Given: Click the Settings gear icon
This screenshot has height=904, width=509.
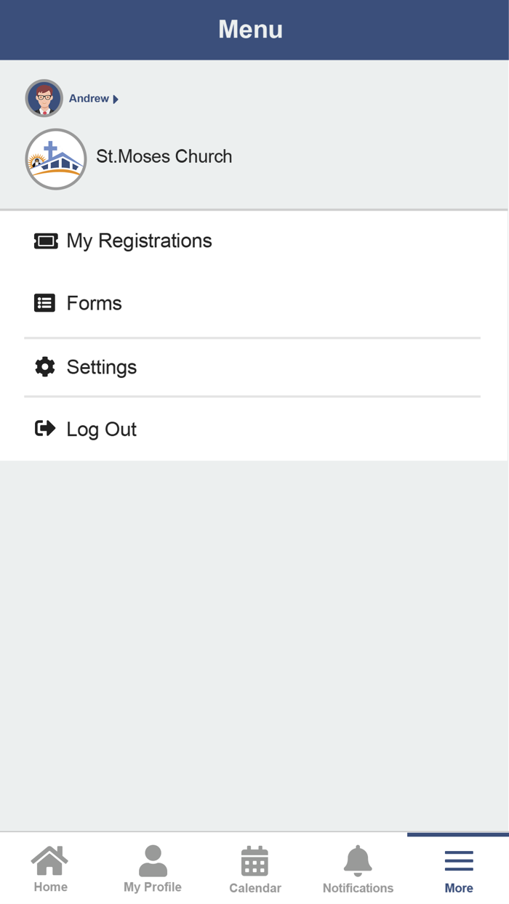Looking at the screenshot, I should 45,367.
